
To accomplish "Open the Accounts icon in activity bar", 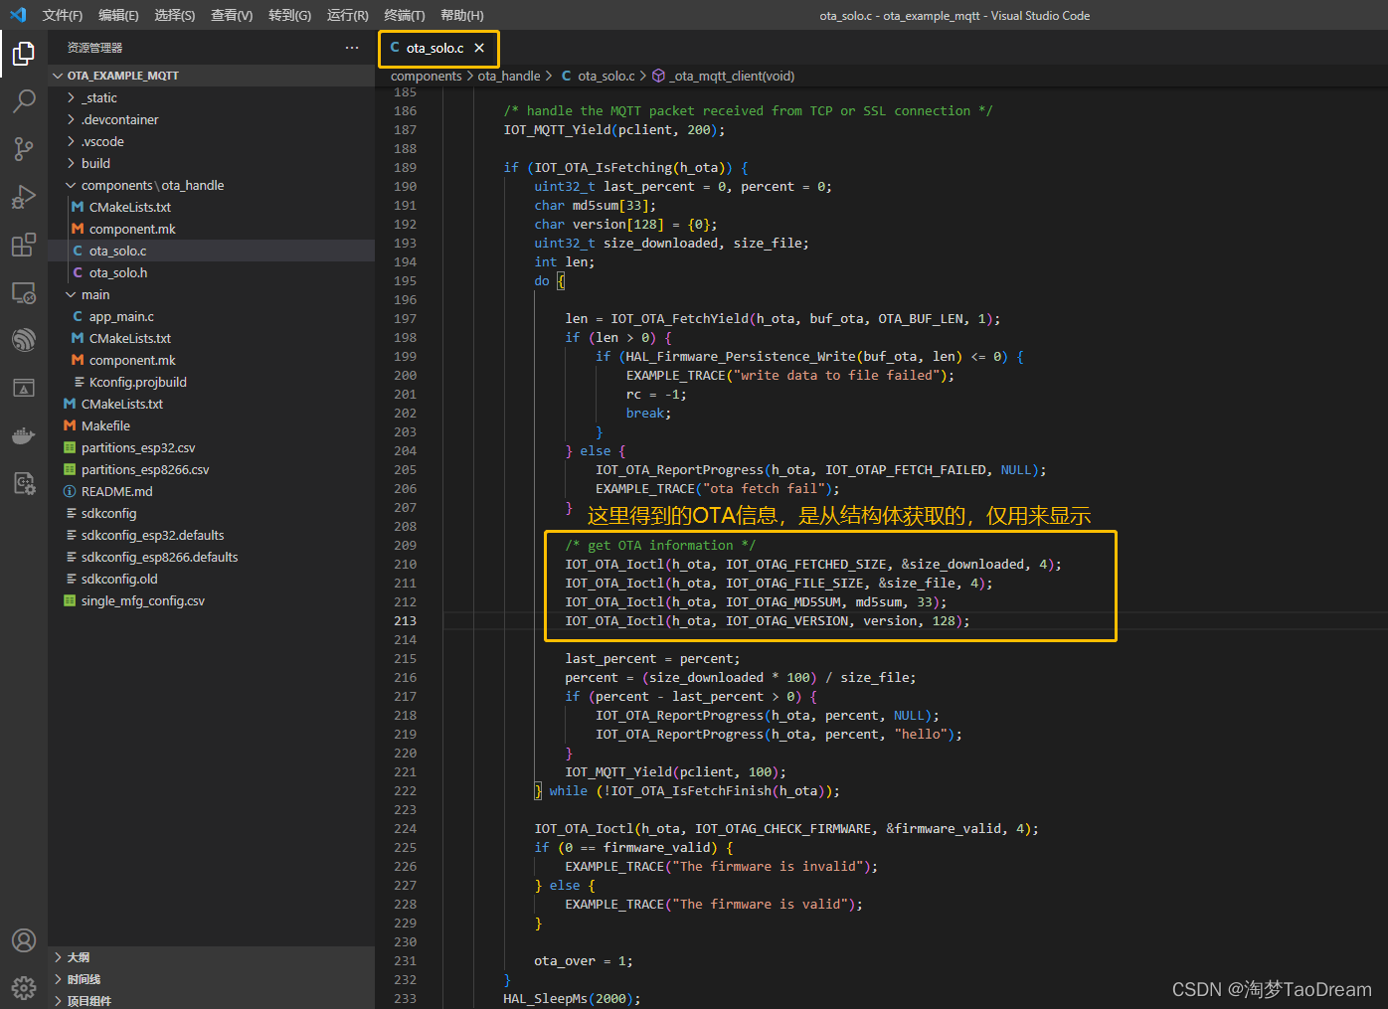I will (24, 940).
